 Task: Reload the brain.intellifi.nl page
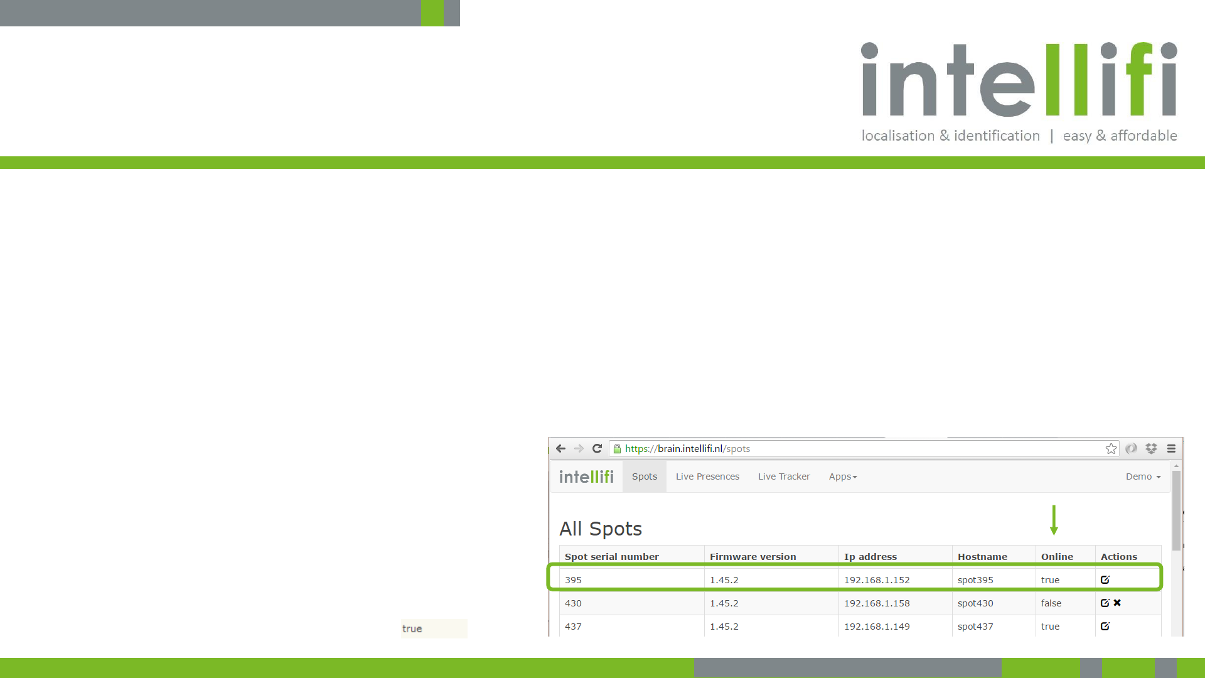pyautogui.click(x=597, y=448)
